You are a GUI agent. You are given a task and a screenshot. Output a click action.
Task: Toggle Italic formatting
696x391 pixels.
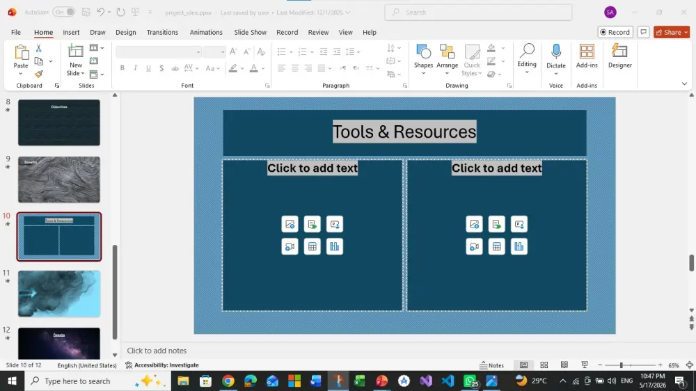coord(136,68)
